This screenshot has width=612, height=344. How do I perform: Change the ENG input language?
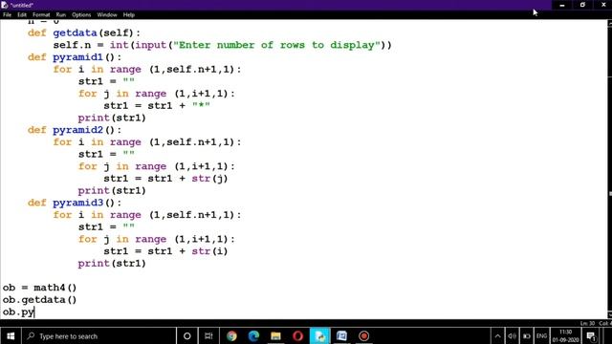point(541,335)
